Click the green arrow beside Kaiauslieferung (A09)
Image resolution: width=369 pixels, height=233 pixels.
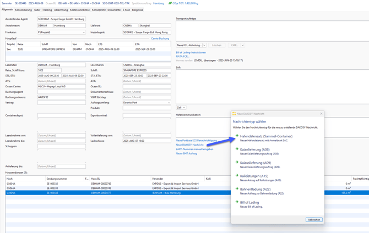pyautogui.click(x=237, y=162)
